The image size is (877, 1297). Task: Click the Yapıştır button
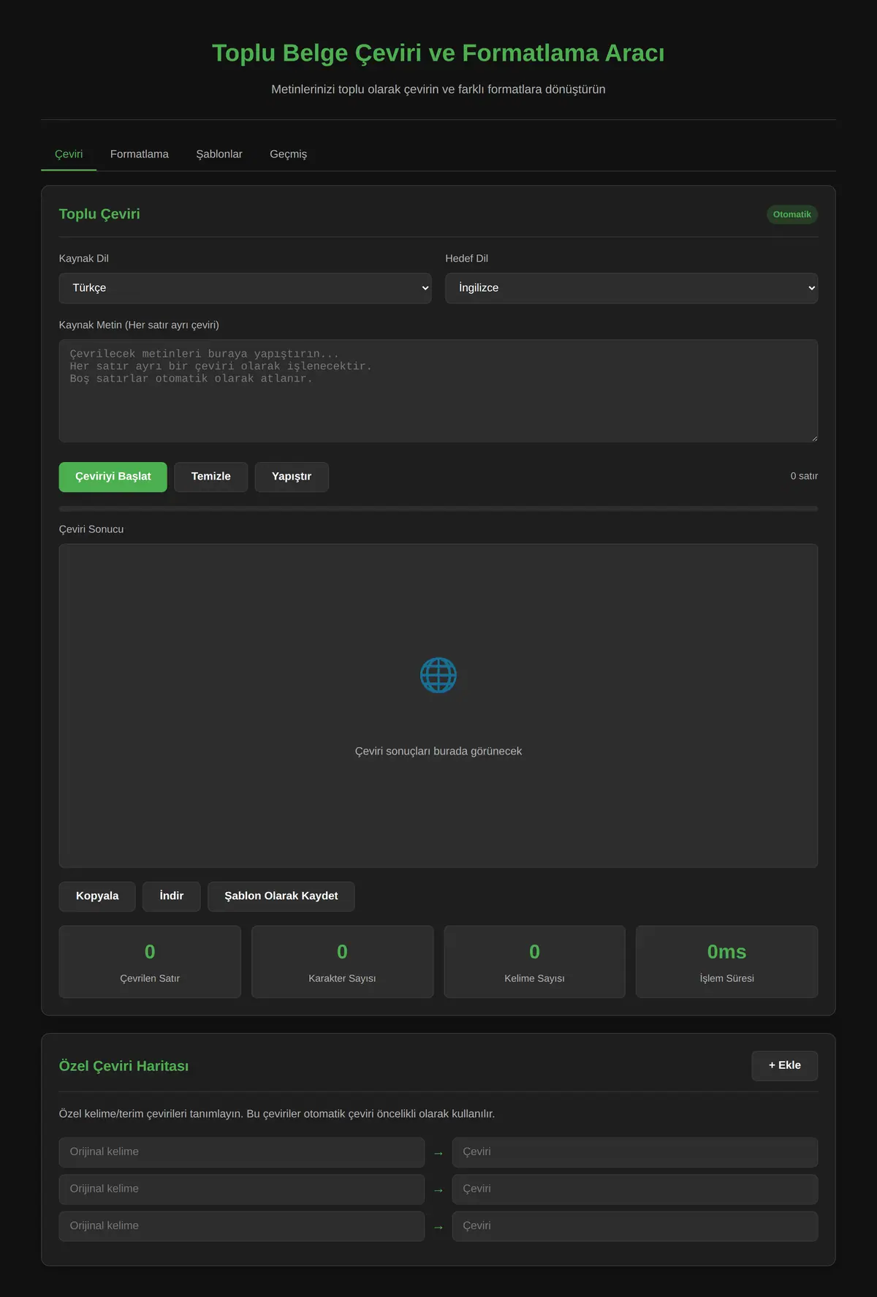pos(292,477)
